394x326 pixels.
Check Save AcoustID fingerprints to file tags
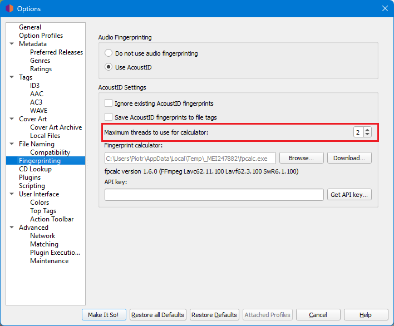[x=109, y=117]
